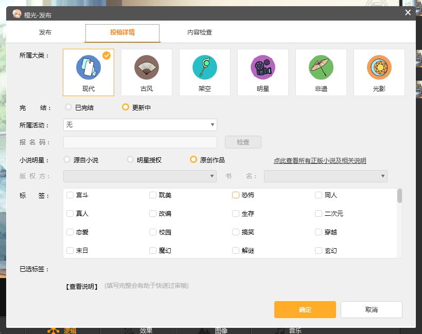Viewport: 422px width, 334px height.
Task: Pick the 架空 category icon
Action: pyautogui.click(x=205, y=67)
